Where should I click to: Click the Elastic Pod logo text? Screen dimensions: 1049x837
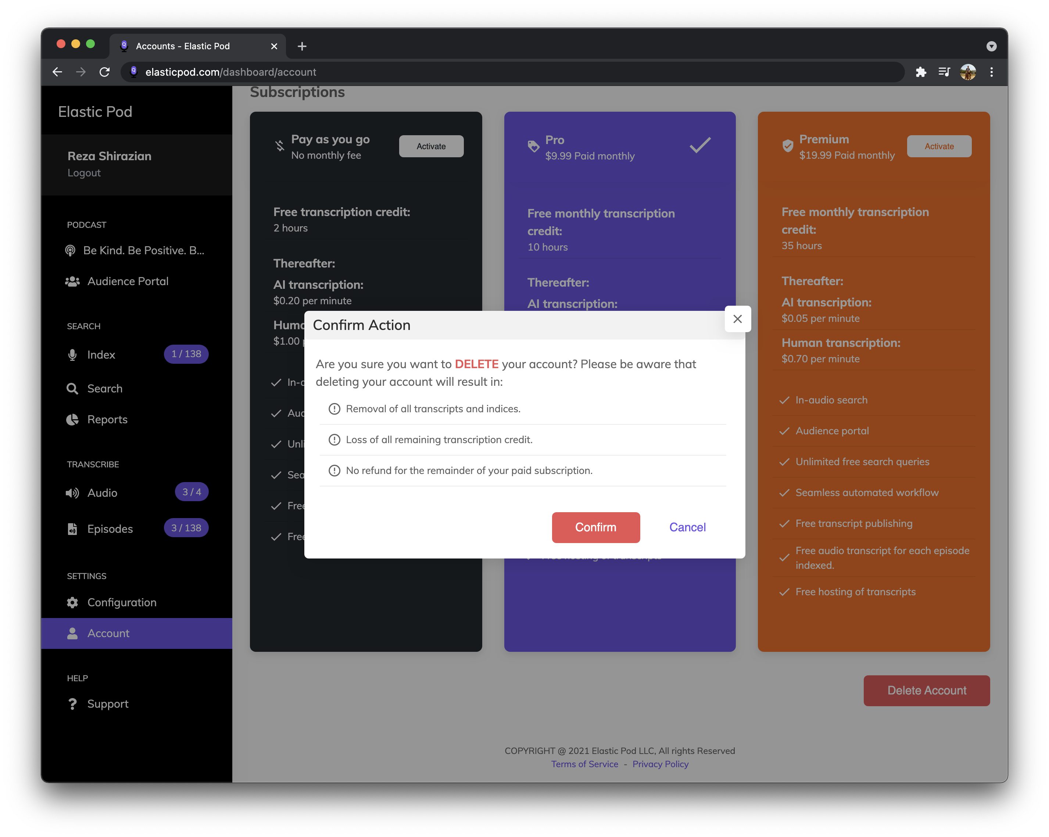(95, 112)
